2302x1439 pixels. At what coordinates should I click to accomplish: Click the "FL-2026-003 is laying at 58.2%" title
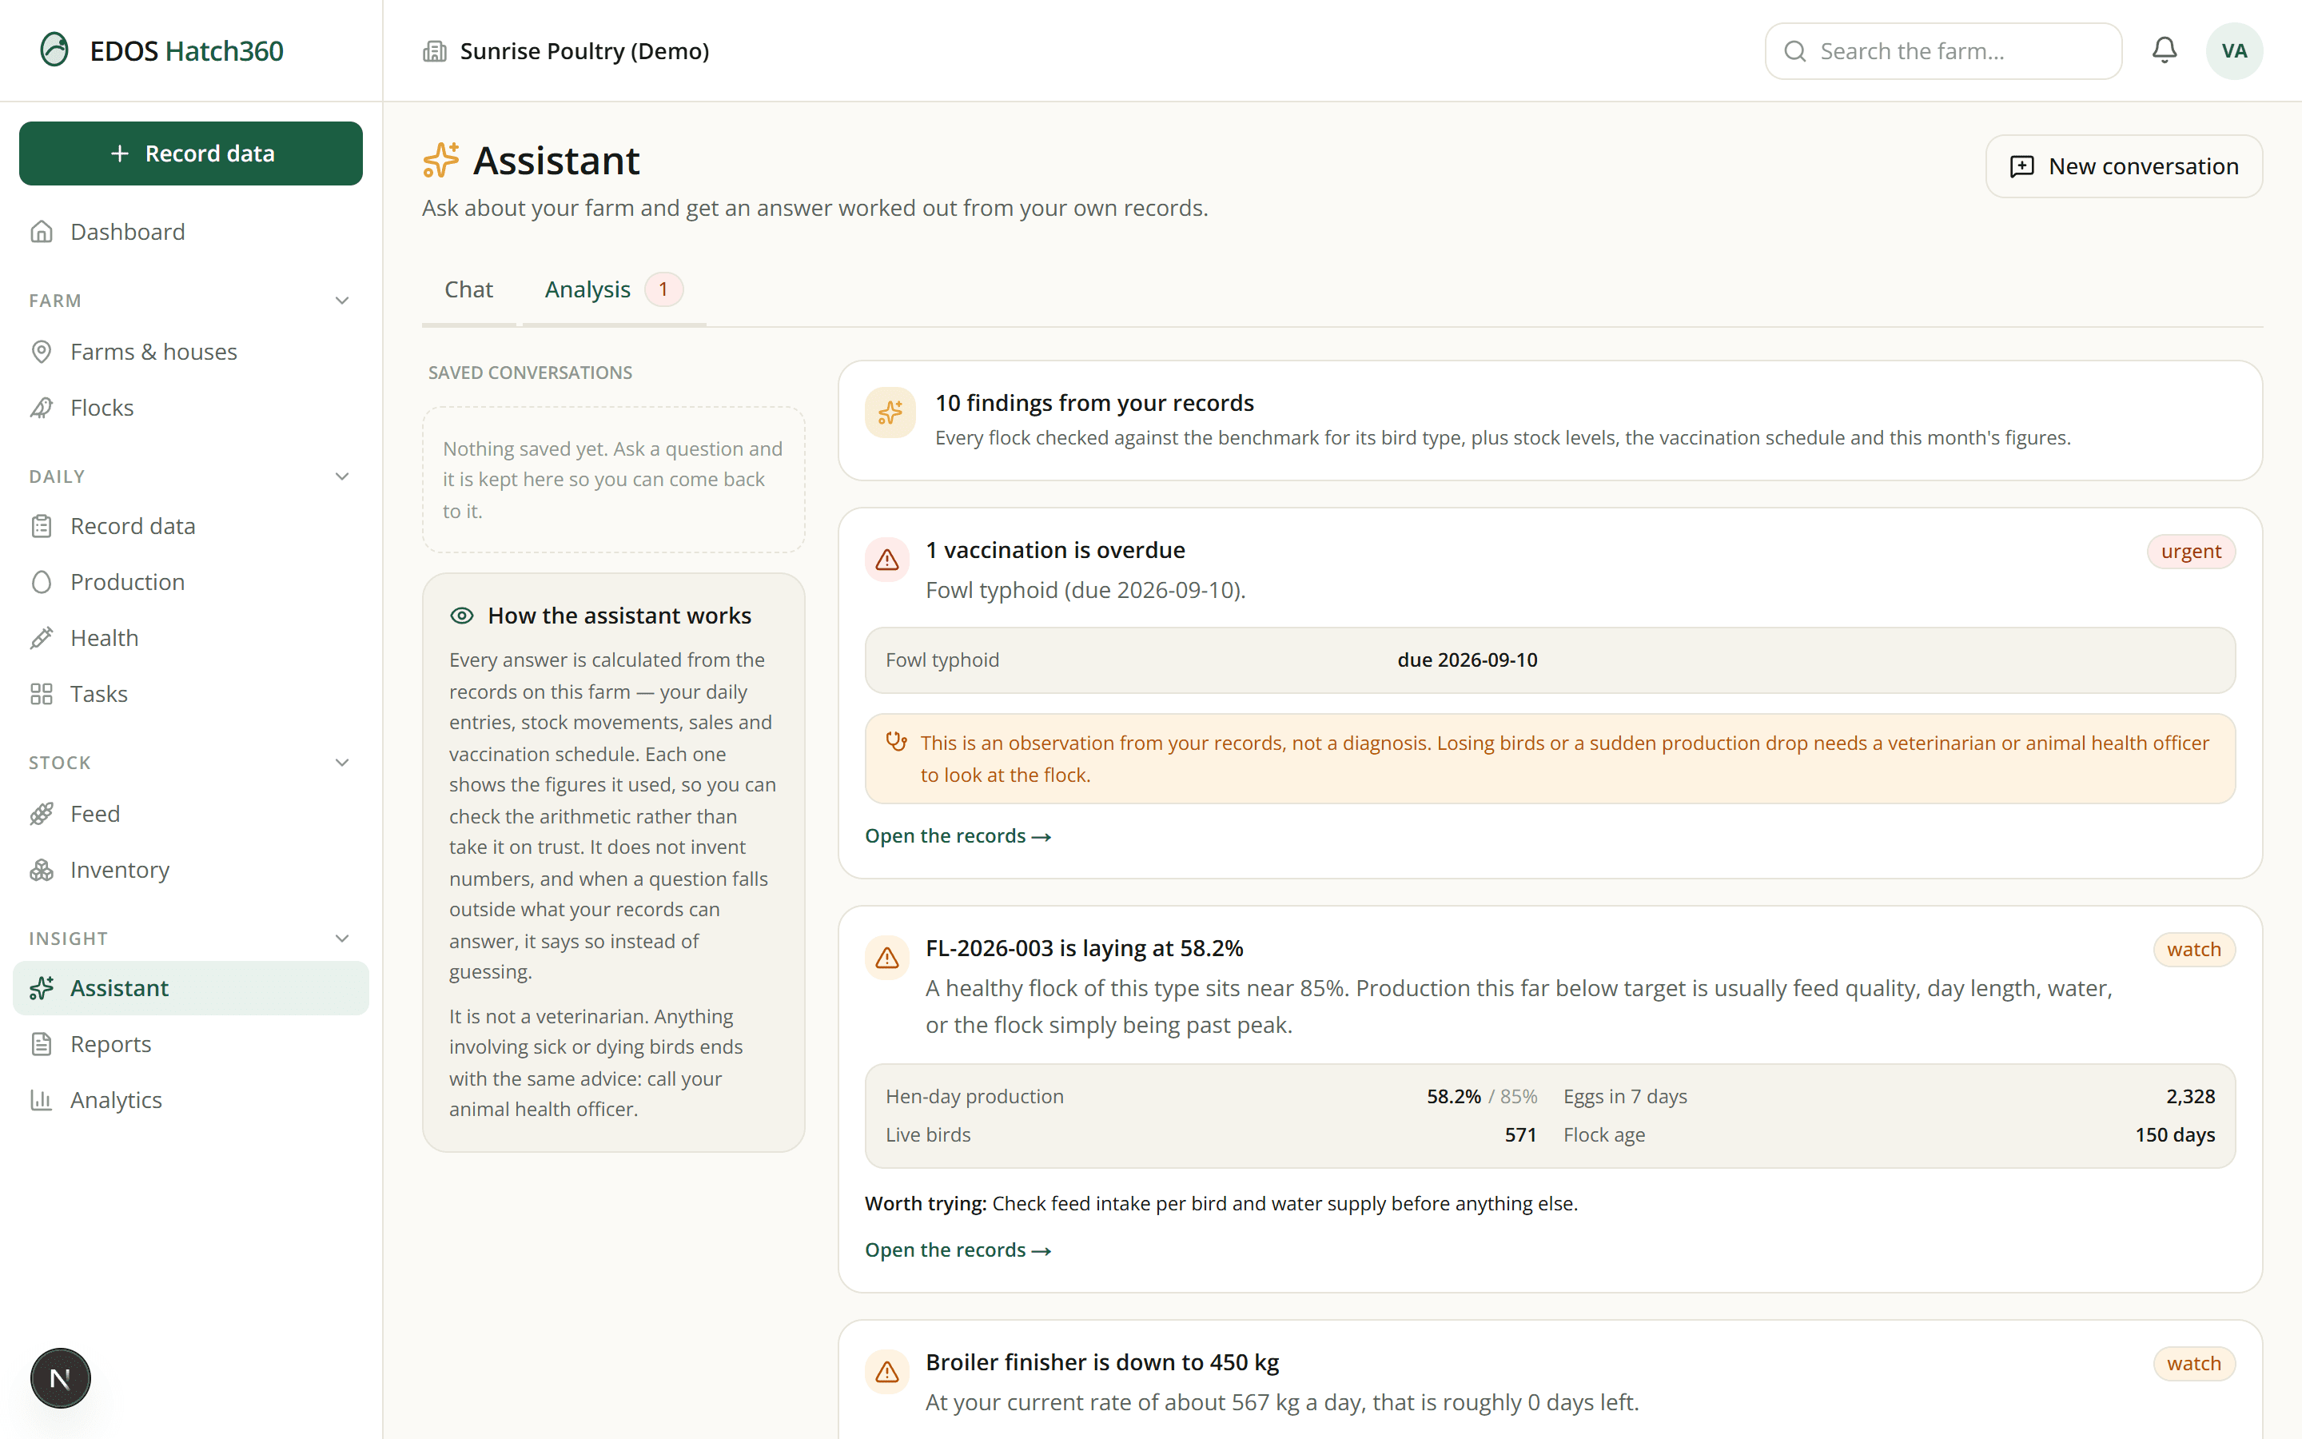point(1085,949)
